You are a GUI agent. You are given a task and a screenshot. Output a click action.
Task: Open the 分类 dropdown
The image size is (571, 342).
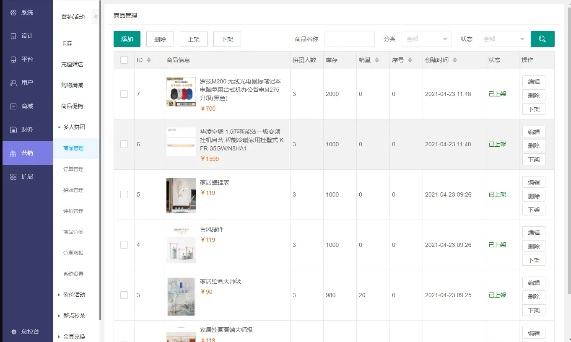pyautogui.click(x=426, y=39)
